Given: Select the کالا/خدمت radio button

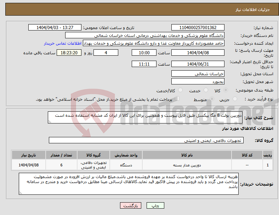Looking at the screenshot, I should coord(180,90).
